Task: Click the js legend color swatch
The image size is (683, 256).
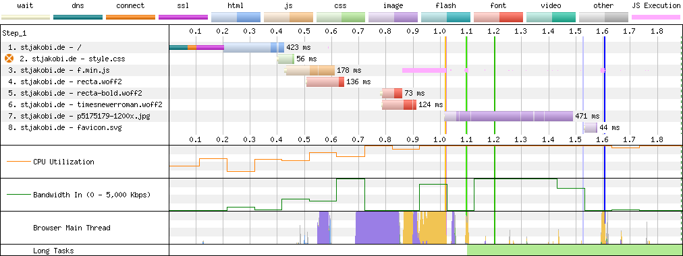Action: (x=288, y=18)
